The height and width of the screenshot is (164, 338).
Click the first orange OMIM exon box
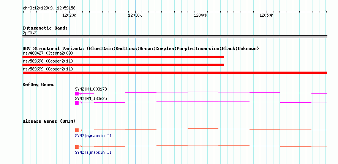[x=77, y=130]
